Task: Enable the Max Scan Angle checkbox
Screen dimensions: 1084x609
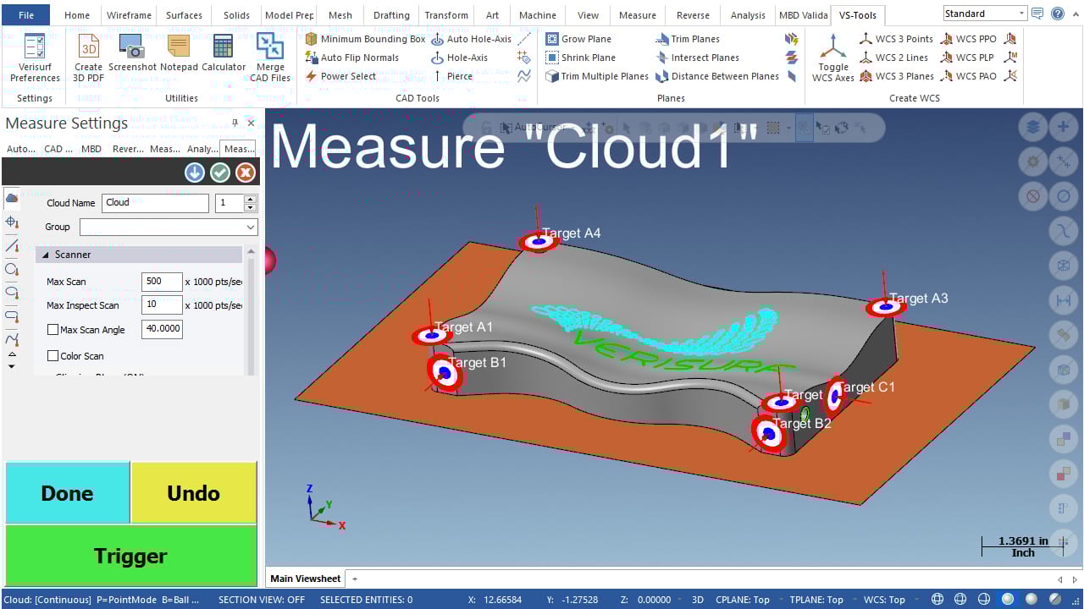Action: point(53,330)
